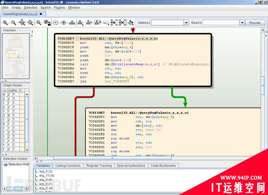This screenshot has width=268, height=195.
Task: Click the Zoom Out magnifier icon
Action: (14, 23)
